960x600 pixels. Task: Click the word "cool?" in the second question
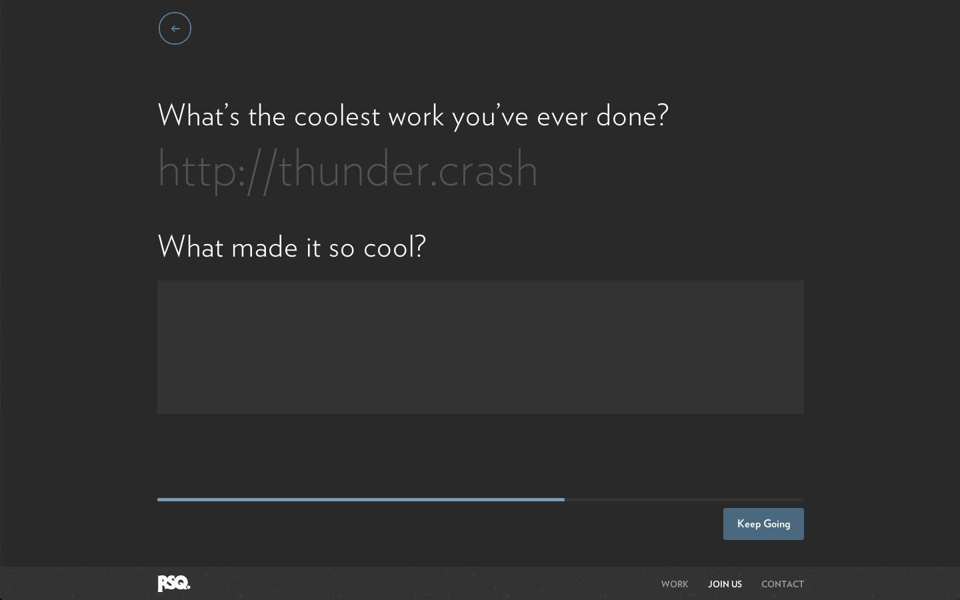pyautogui.click(x=394, y=247)
